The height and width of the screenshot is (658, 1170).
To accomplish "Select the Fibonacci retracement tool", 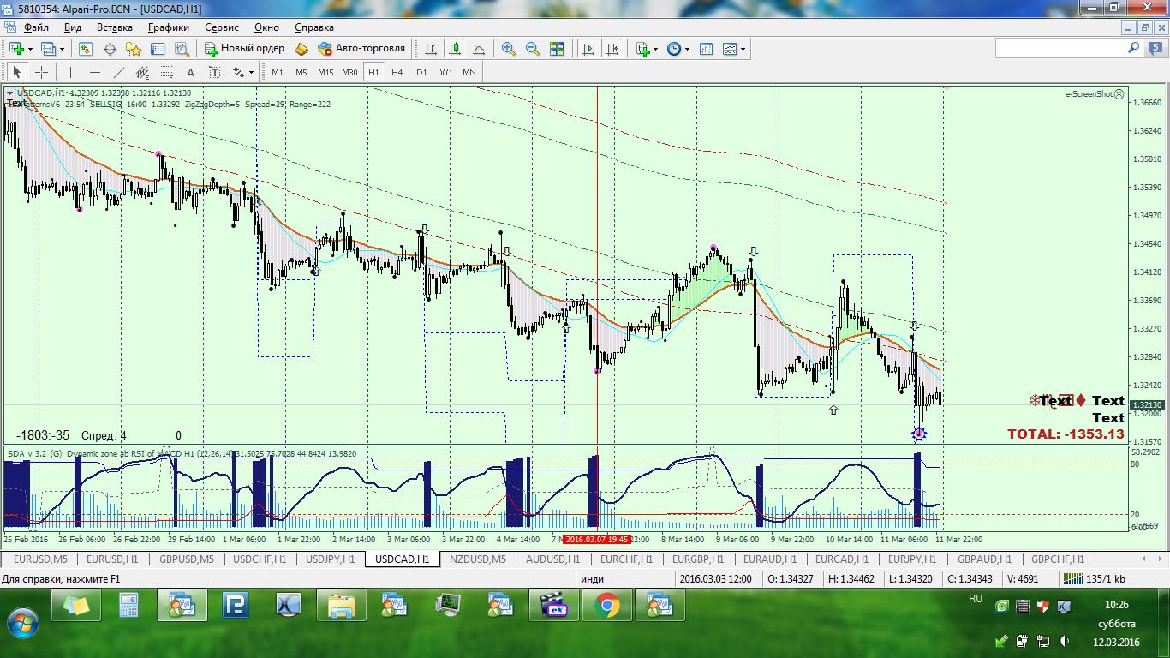I will coord(167,73).
